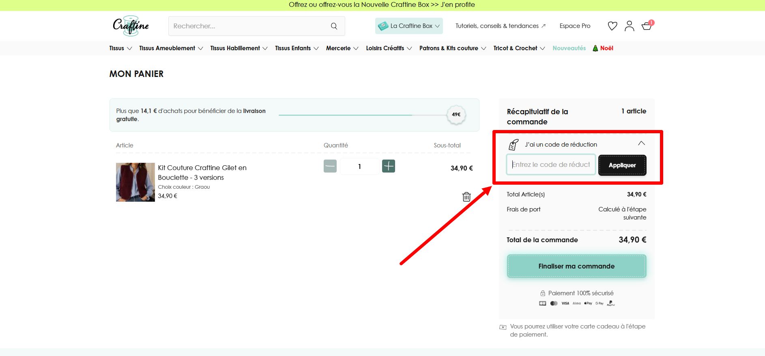Viewport: 765px width, 356px height.
Task: Click the Apple Pay payment icon
Action: [588, 303]
